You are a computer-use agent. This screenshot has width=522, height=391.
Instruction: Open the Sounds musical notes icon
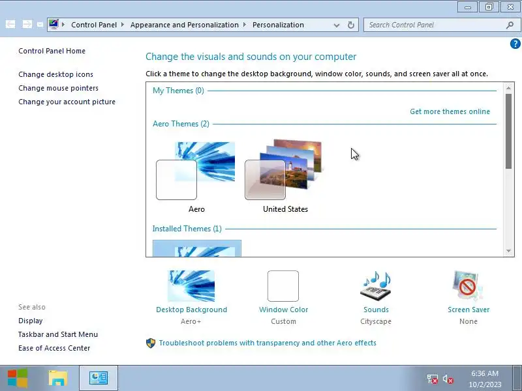376,286
